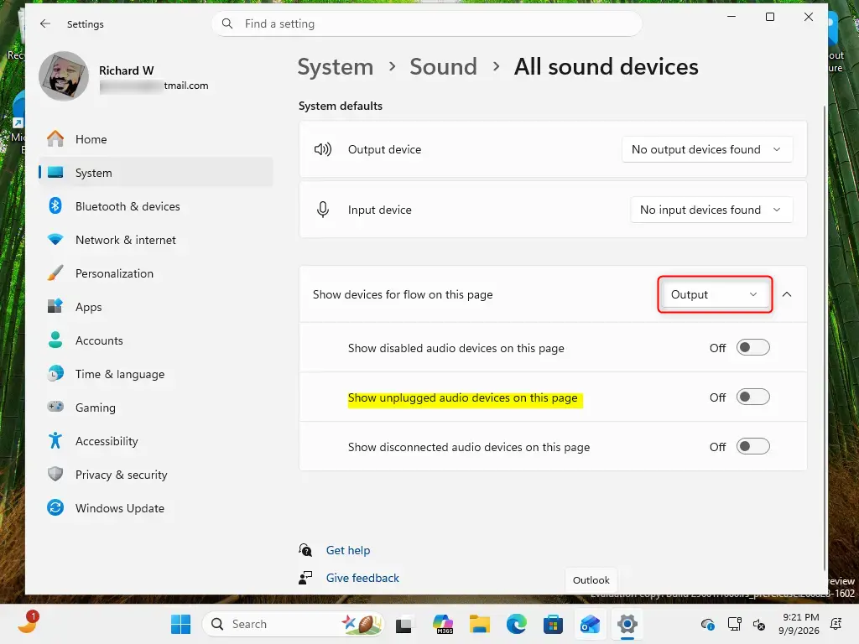Open Personalization settings category
The height and width of the screenshot is (644, 859).
tap(155, 273)
